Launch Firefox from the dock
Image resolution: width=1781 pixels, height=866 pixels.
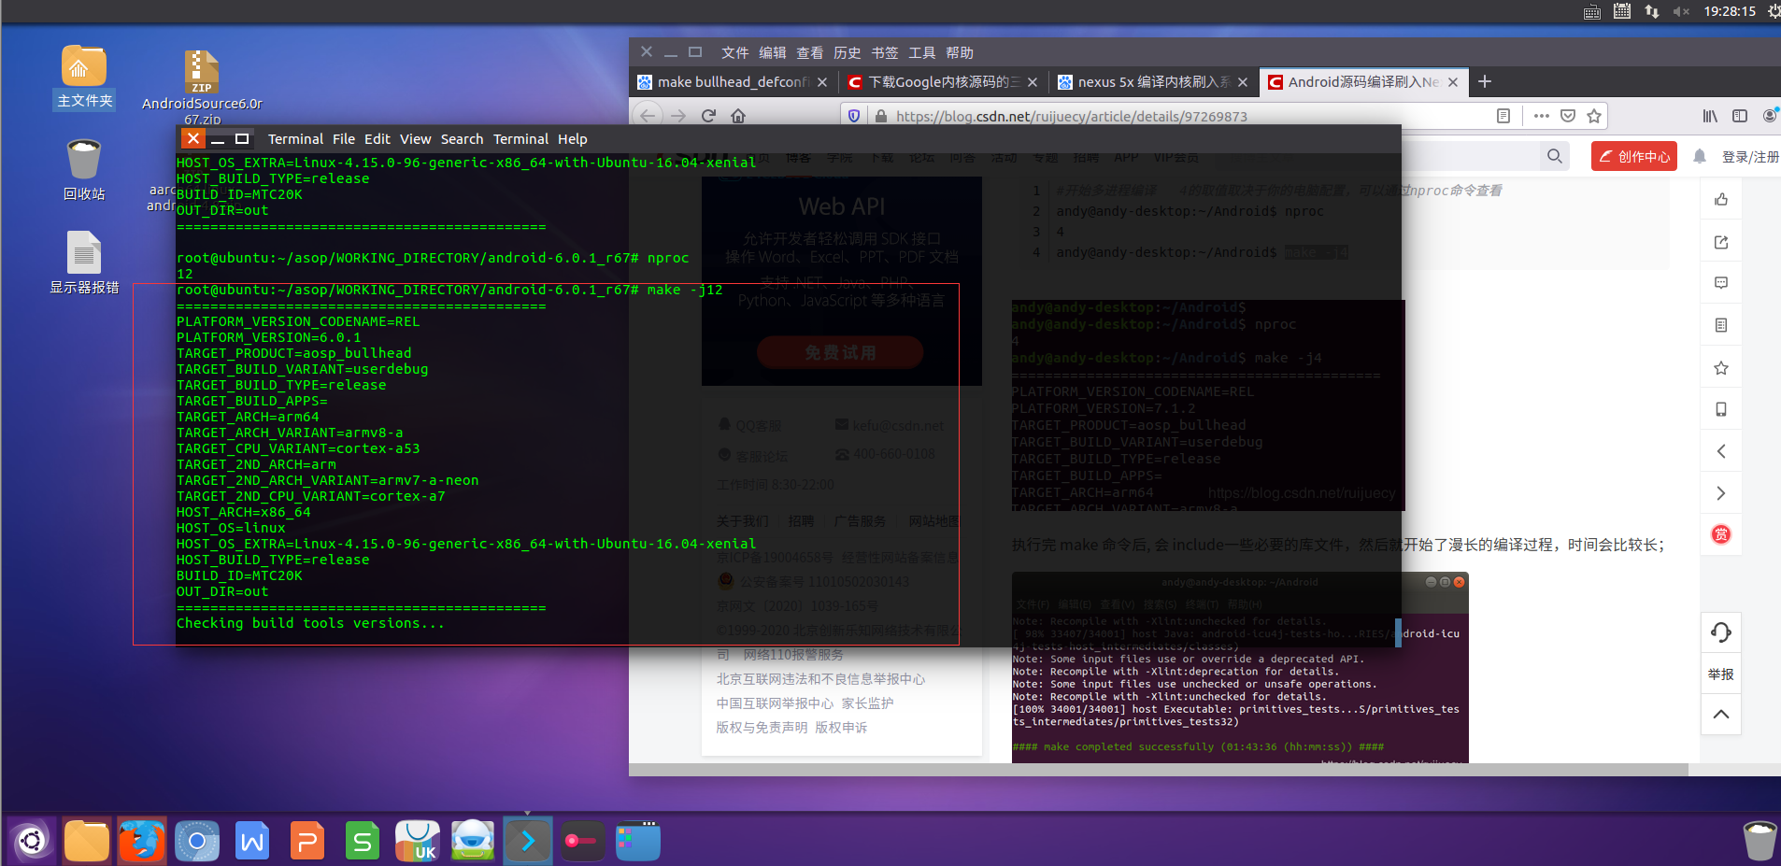coord(142,841)
